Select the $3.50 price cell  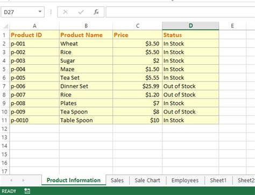[x=138, y=43]
